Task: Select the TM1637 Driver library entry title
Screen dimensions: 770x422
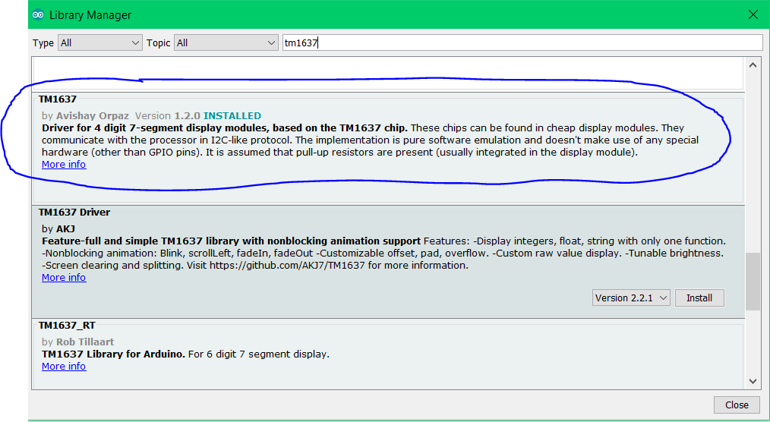Action: (74, 212)
